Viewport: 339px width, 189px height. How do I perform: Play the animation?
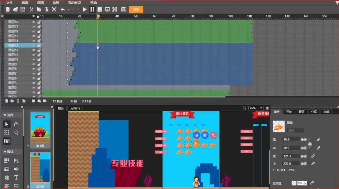tap(85, 10)
